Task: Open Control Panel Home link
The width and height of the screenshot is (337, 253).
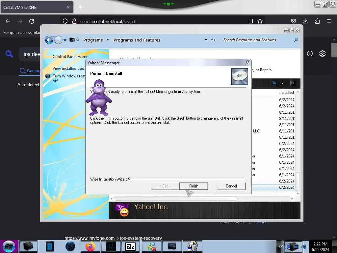Action: 70,57
